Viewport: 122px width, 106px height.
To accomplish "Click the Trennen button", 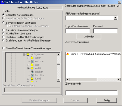I will [76, 100].
